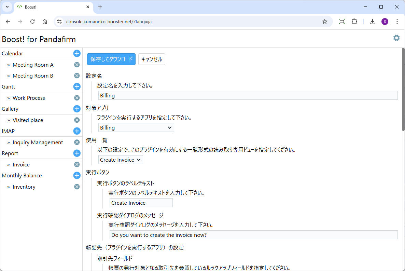This screenshot has height=271, width=405.
Task: Add a new Report setting
Action: (x=77, y=153)
